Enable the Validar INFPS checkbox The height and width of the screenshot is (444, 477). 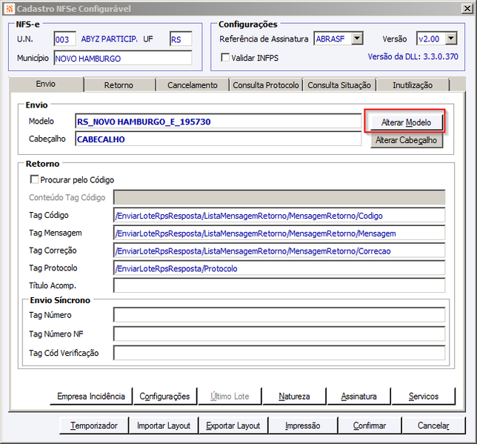[x=225, y=58]
